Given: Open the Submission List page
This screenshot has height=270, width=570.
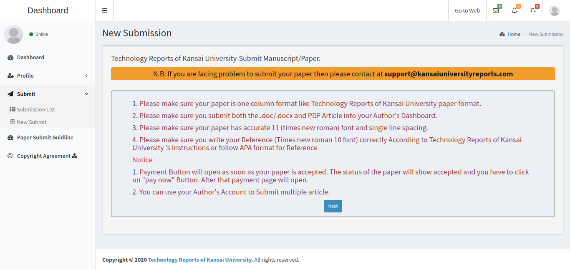Looking at the screenshot, I should pyautogui.click(x=36, y=109).
